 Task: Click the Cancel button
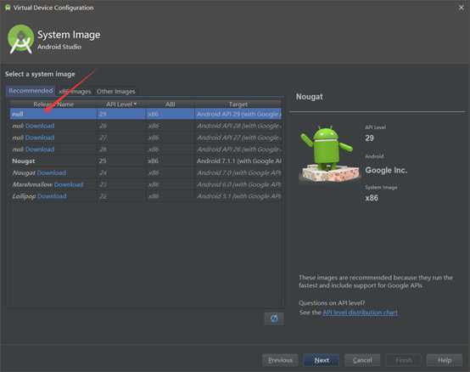click(x=362, y=360)
